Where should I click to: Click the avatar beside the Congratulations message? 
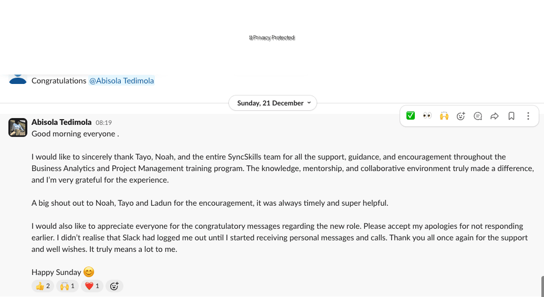pyautogui.click(x=18, y=79)
